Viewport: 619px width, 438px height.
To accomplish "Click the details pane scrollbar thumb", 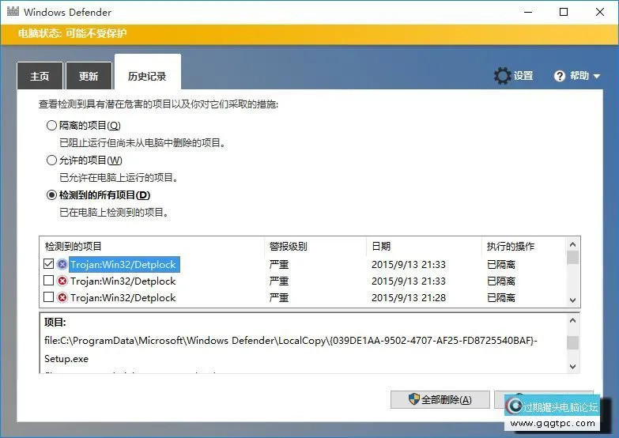I will point(573,342).
